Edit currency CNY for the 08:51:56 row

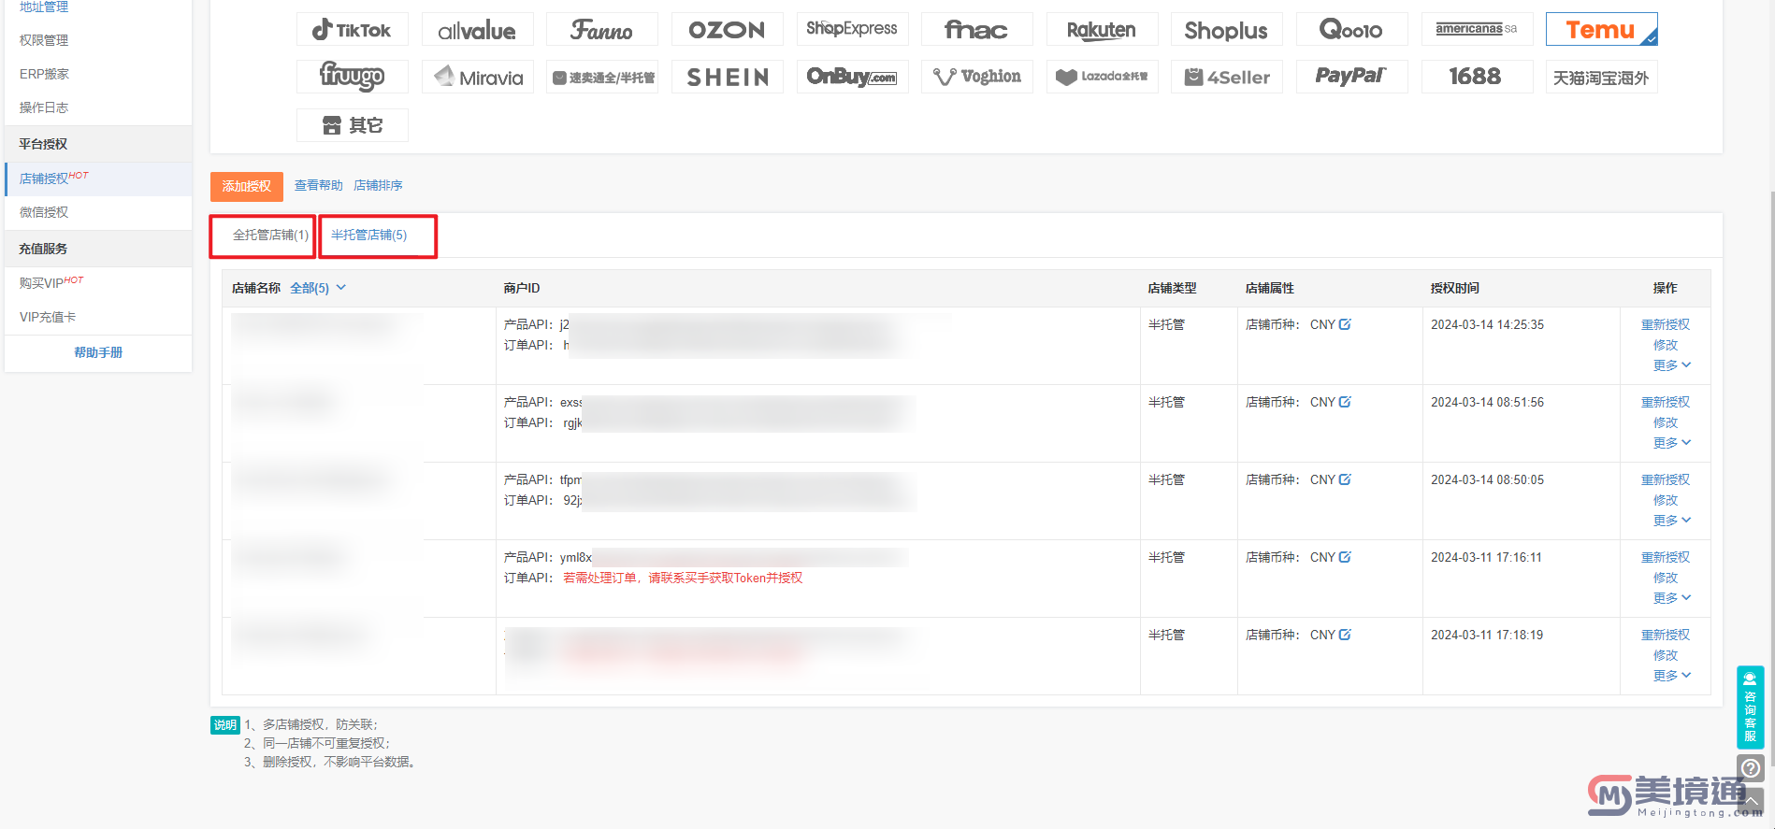point(1345,402)
